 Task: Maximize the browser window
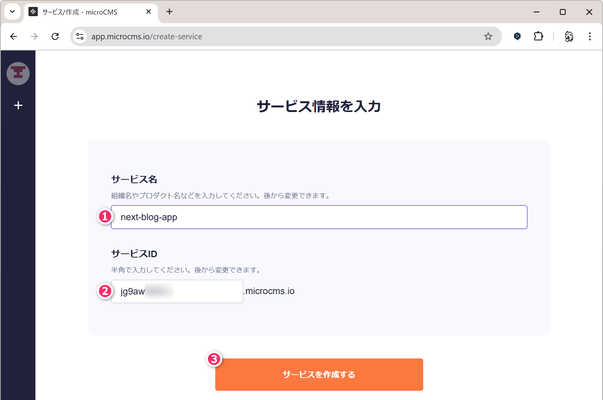(x=563, y=12)
